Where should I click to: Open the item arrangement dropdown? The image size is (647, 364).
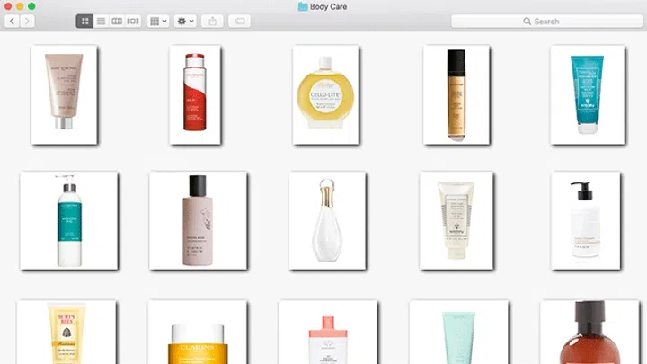[158, 21]
